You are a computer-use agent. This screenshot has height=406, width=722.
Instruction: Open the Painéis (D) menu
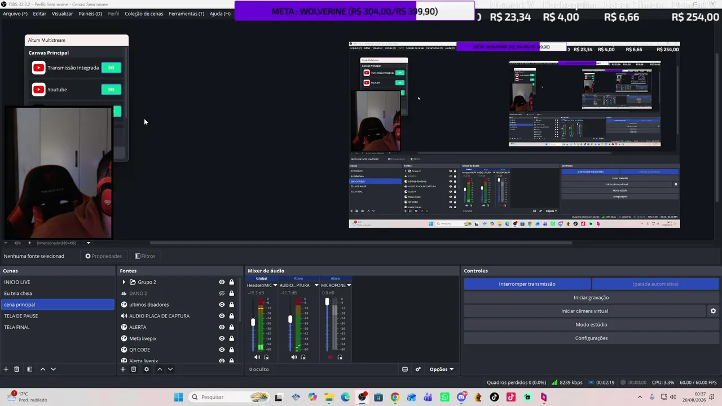tap(90, 14)
